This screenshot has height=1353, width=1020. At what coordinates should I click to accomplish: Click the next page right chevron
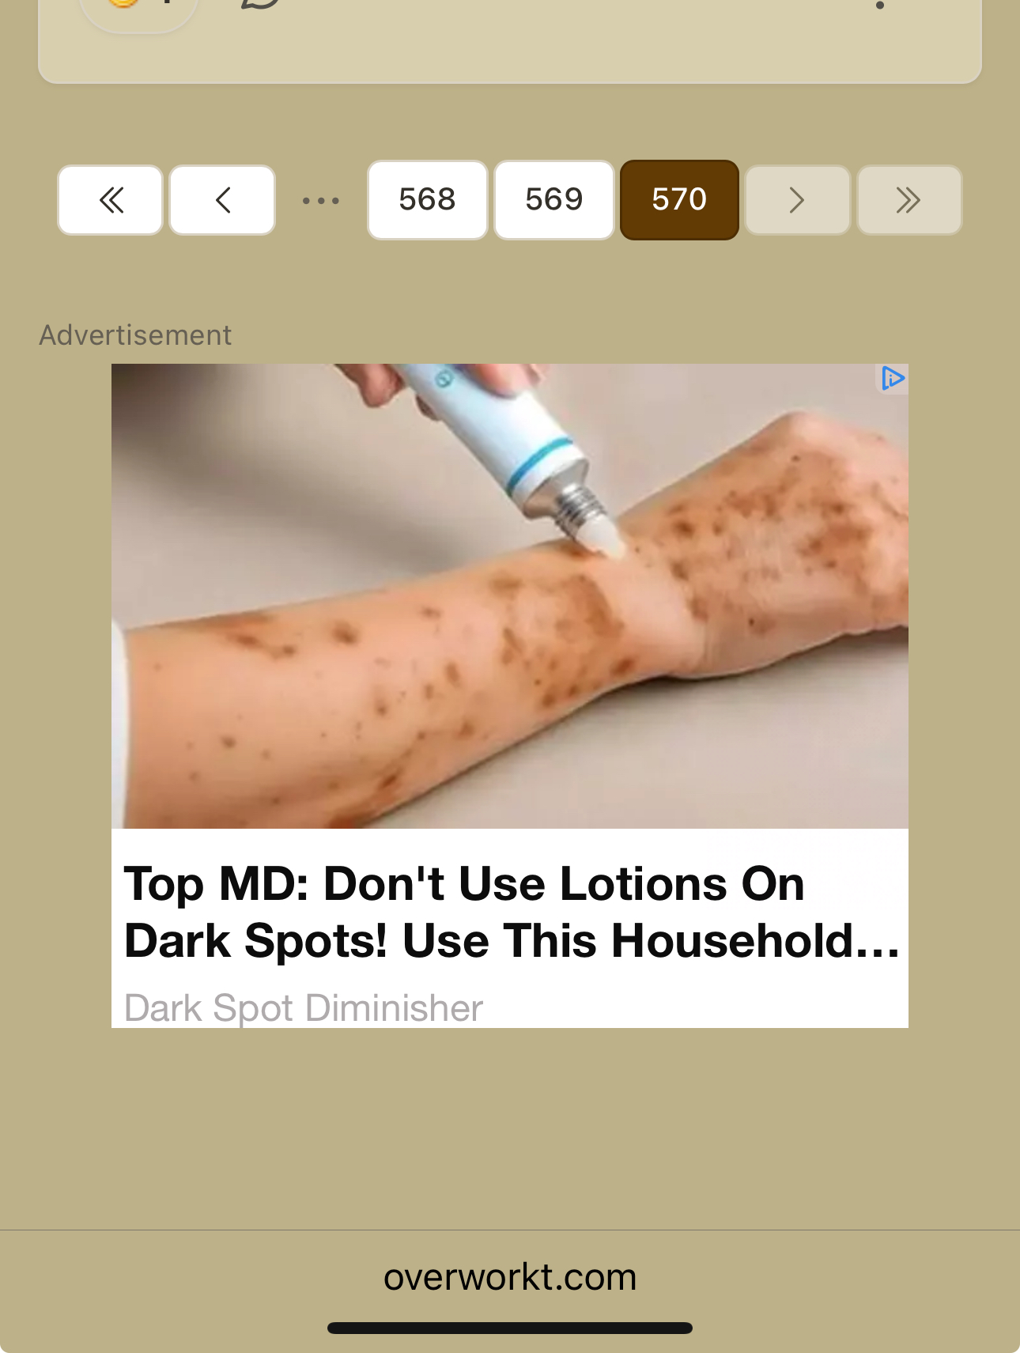[x=797, y=200]
